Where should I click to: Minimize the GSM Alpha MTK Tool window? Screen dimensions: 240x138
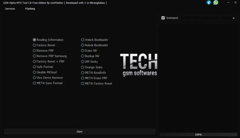click(x=228, y=2)
